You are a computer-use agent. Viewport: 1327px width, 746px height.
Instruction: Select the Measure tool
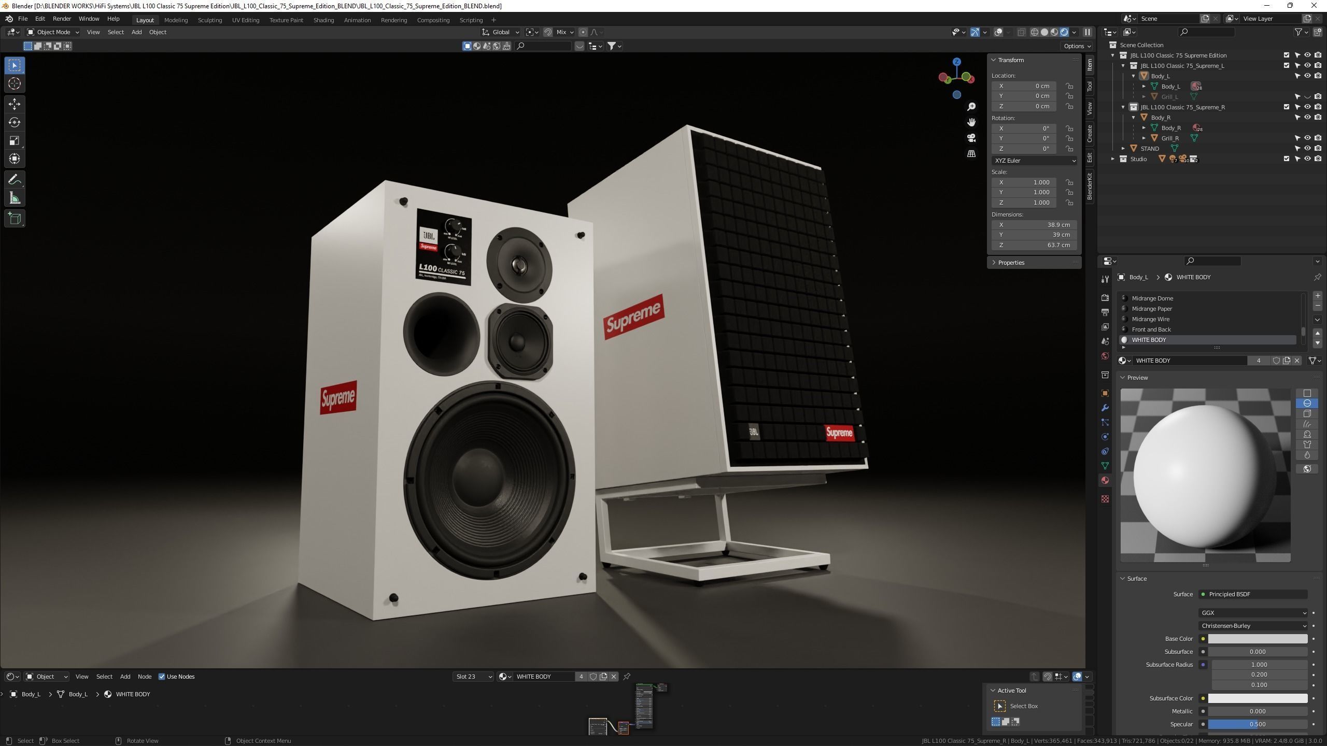15,198
